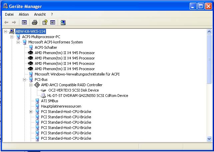214x152 pixels.
Task: Collapse Microsoft ACPI-konformes System node
Action: tap(18, 42)
